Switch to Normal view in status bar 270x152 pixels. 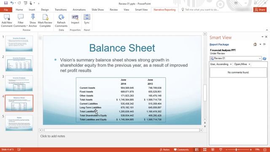[197, 150]
